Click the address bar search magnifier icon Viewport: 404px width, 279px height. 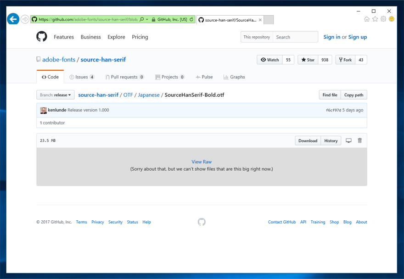[x=141, y=19]
